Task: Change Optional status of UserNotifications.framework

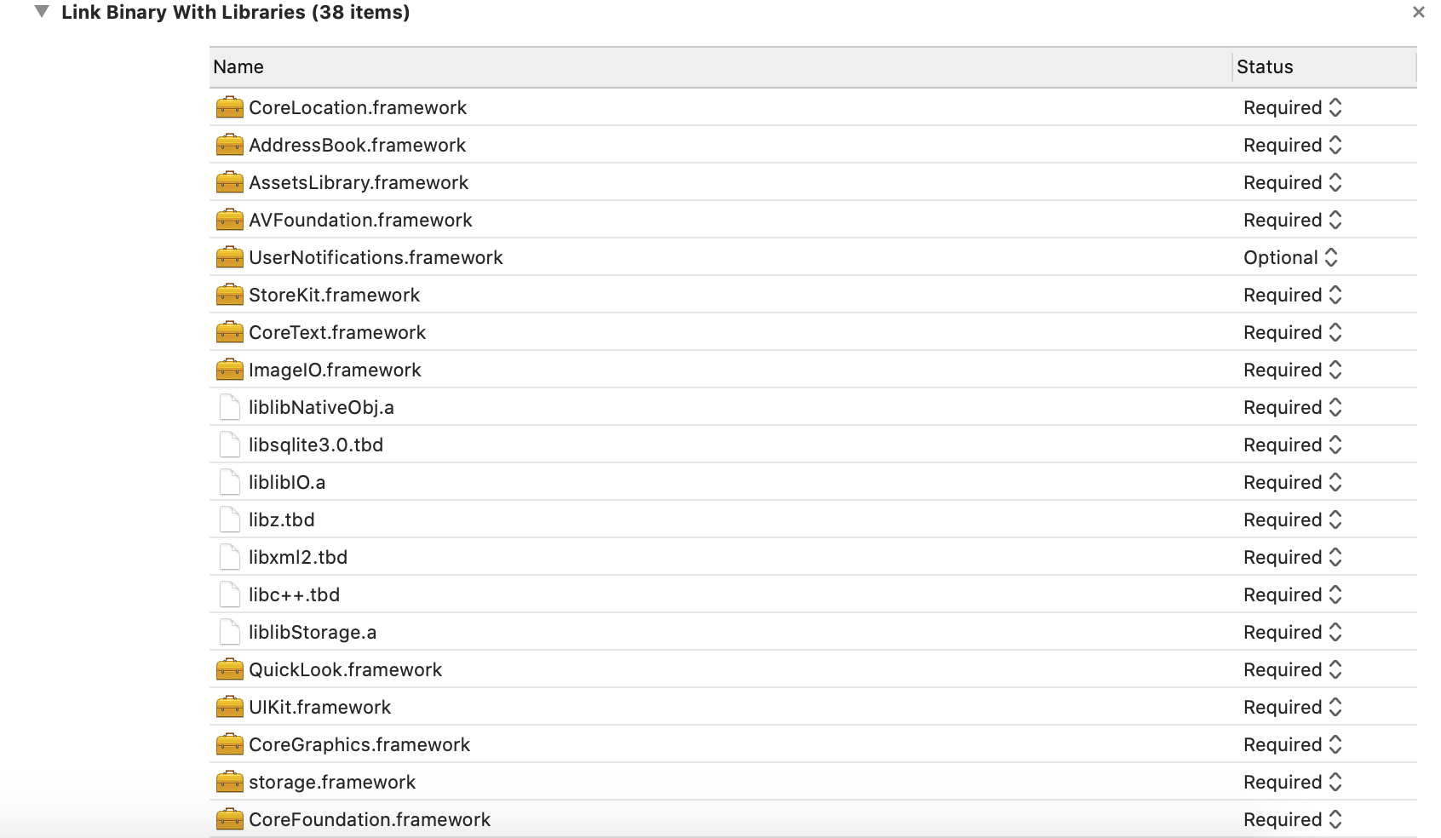Action: click(1291, 257)
